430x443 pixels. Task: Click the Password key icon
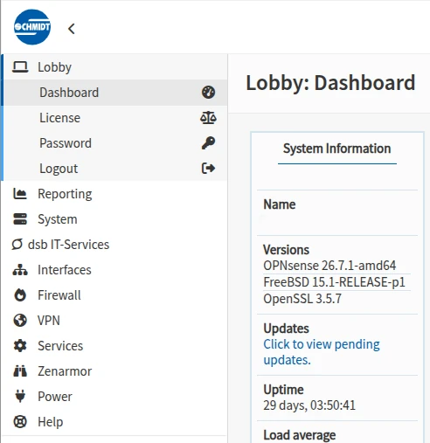[208, 143]
